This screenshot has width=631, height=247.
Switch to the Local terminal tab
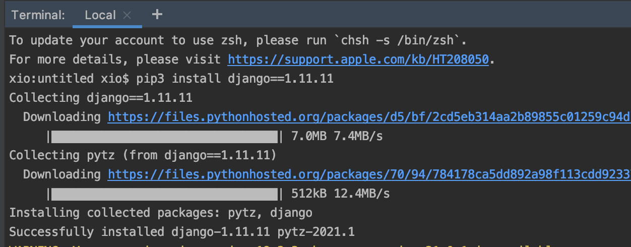click(x=100, y=15)
